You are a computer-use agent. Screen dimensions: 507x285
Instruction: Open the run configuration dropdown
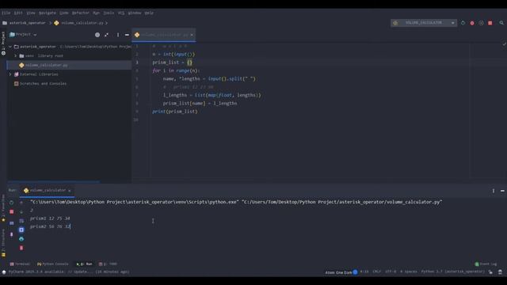click(424, 23)
